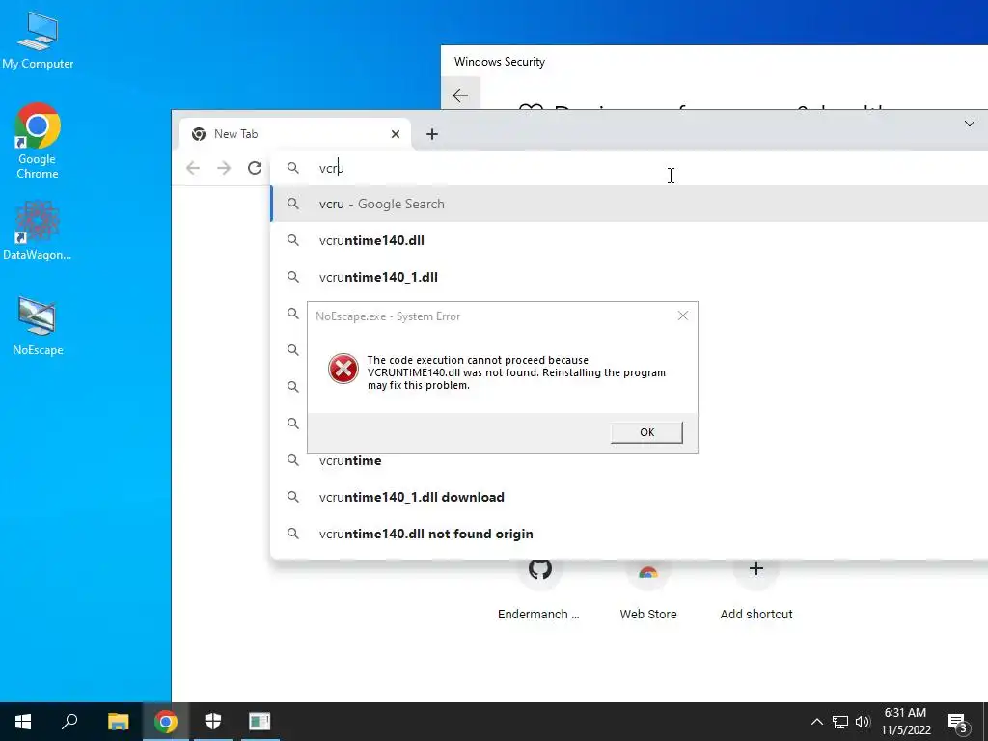The height and width of the screenshot is (741, 988).
Task: Click the search icon in the address bar
Action: [x=293, y=168]
